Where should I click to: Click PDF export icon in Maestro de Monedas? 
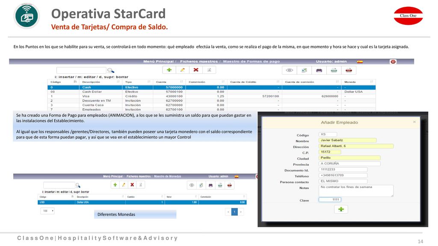pos(229,185)
